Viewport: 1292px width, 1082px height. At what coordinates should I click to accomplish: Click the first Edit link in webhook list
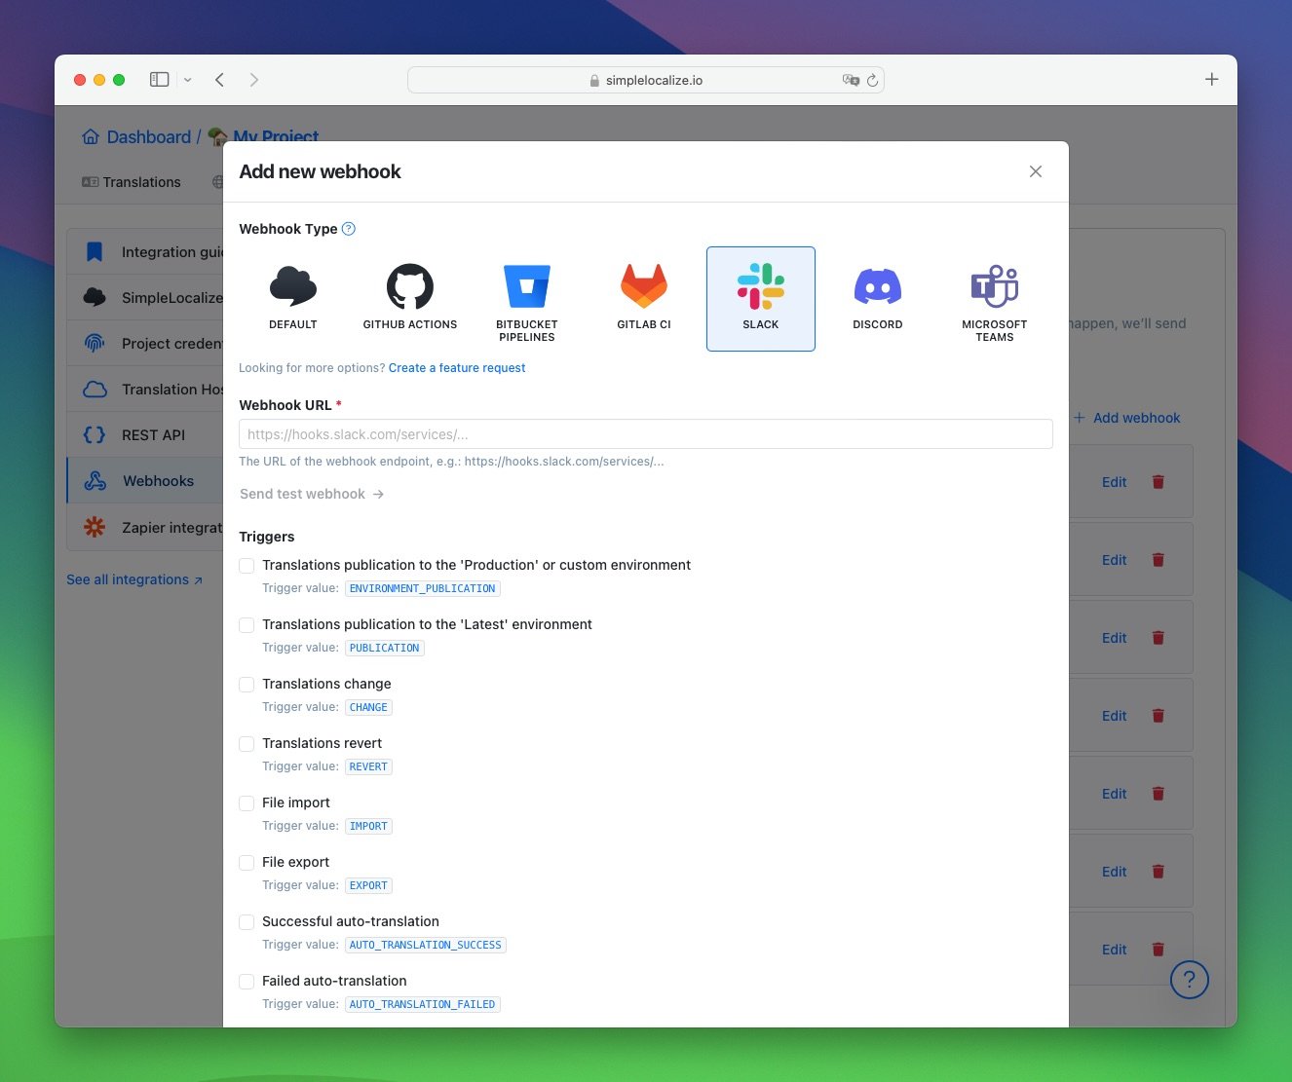[x=1115, y=482]
